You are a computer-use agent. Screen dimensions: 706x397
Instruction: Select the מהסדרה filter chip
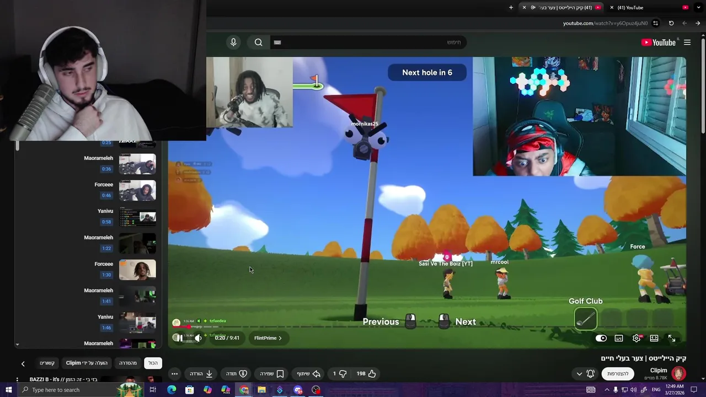pos(128,363)
